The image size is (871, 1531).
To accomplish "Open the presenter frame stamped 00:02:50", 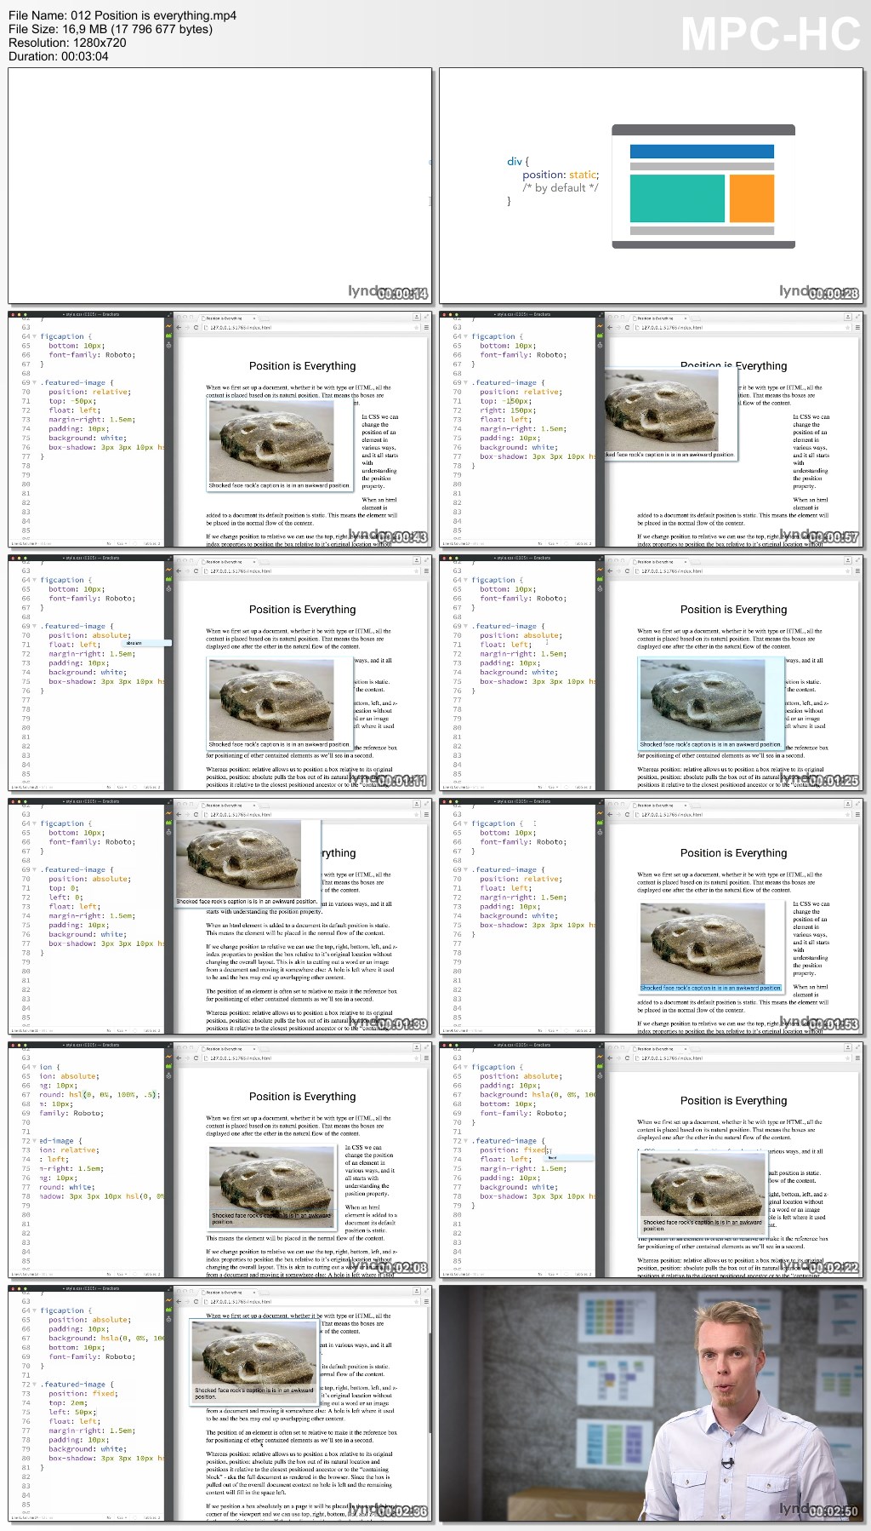I will pos(651,1403).
